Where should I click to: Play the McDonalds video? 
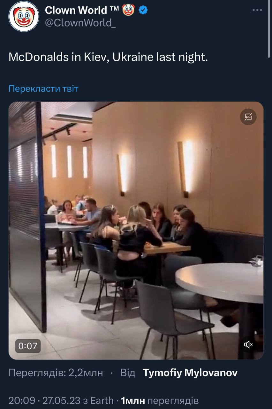tap(136, 231)
